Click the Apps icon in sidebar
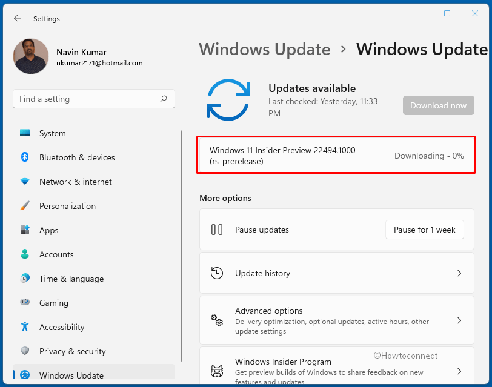 pyautogui.click(x=25, y=230)
